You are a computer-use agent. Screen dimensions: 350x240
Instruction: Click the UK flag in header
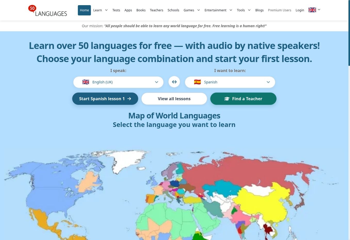tap(312, 10)
